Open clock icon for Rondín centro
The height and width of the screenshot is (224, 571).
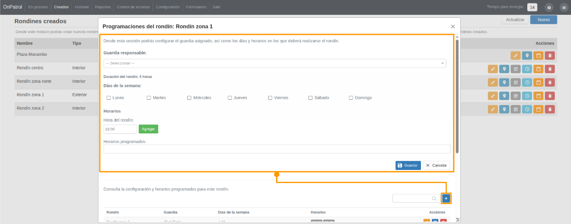[527, 69]
